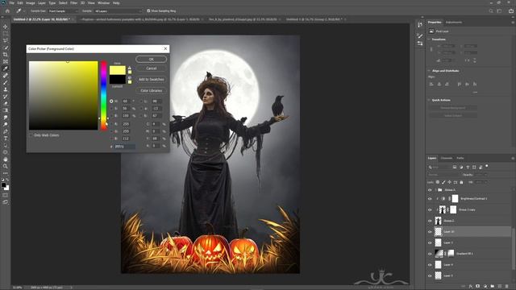The height and width of the screenshot is (290, 516).
Task: Click the hex color value field
Action: pyautogui.click(x=124, y=147)
